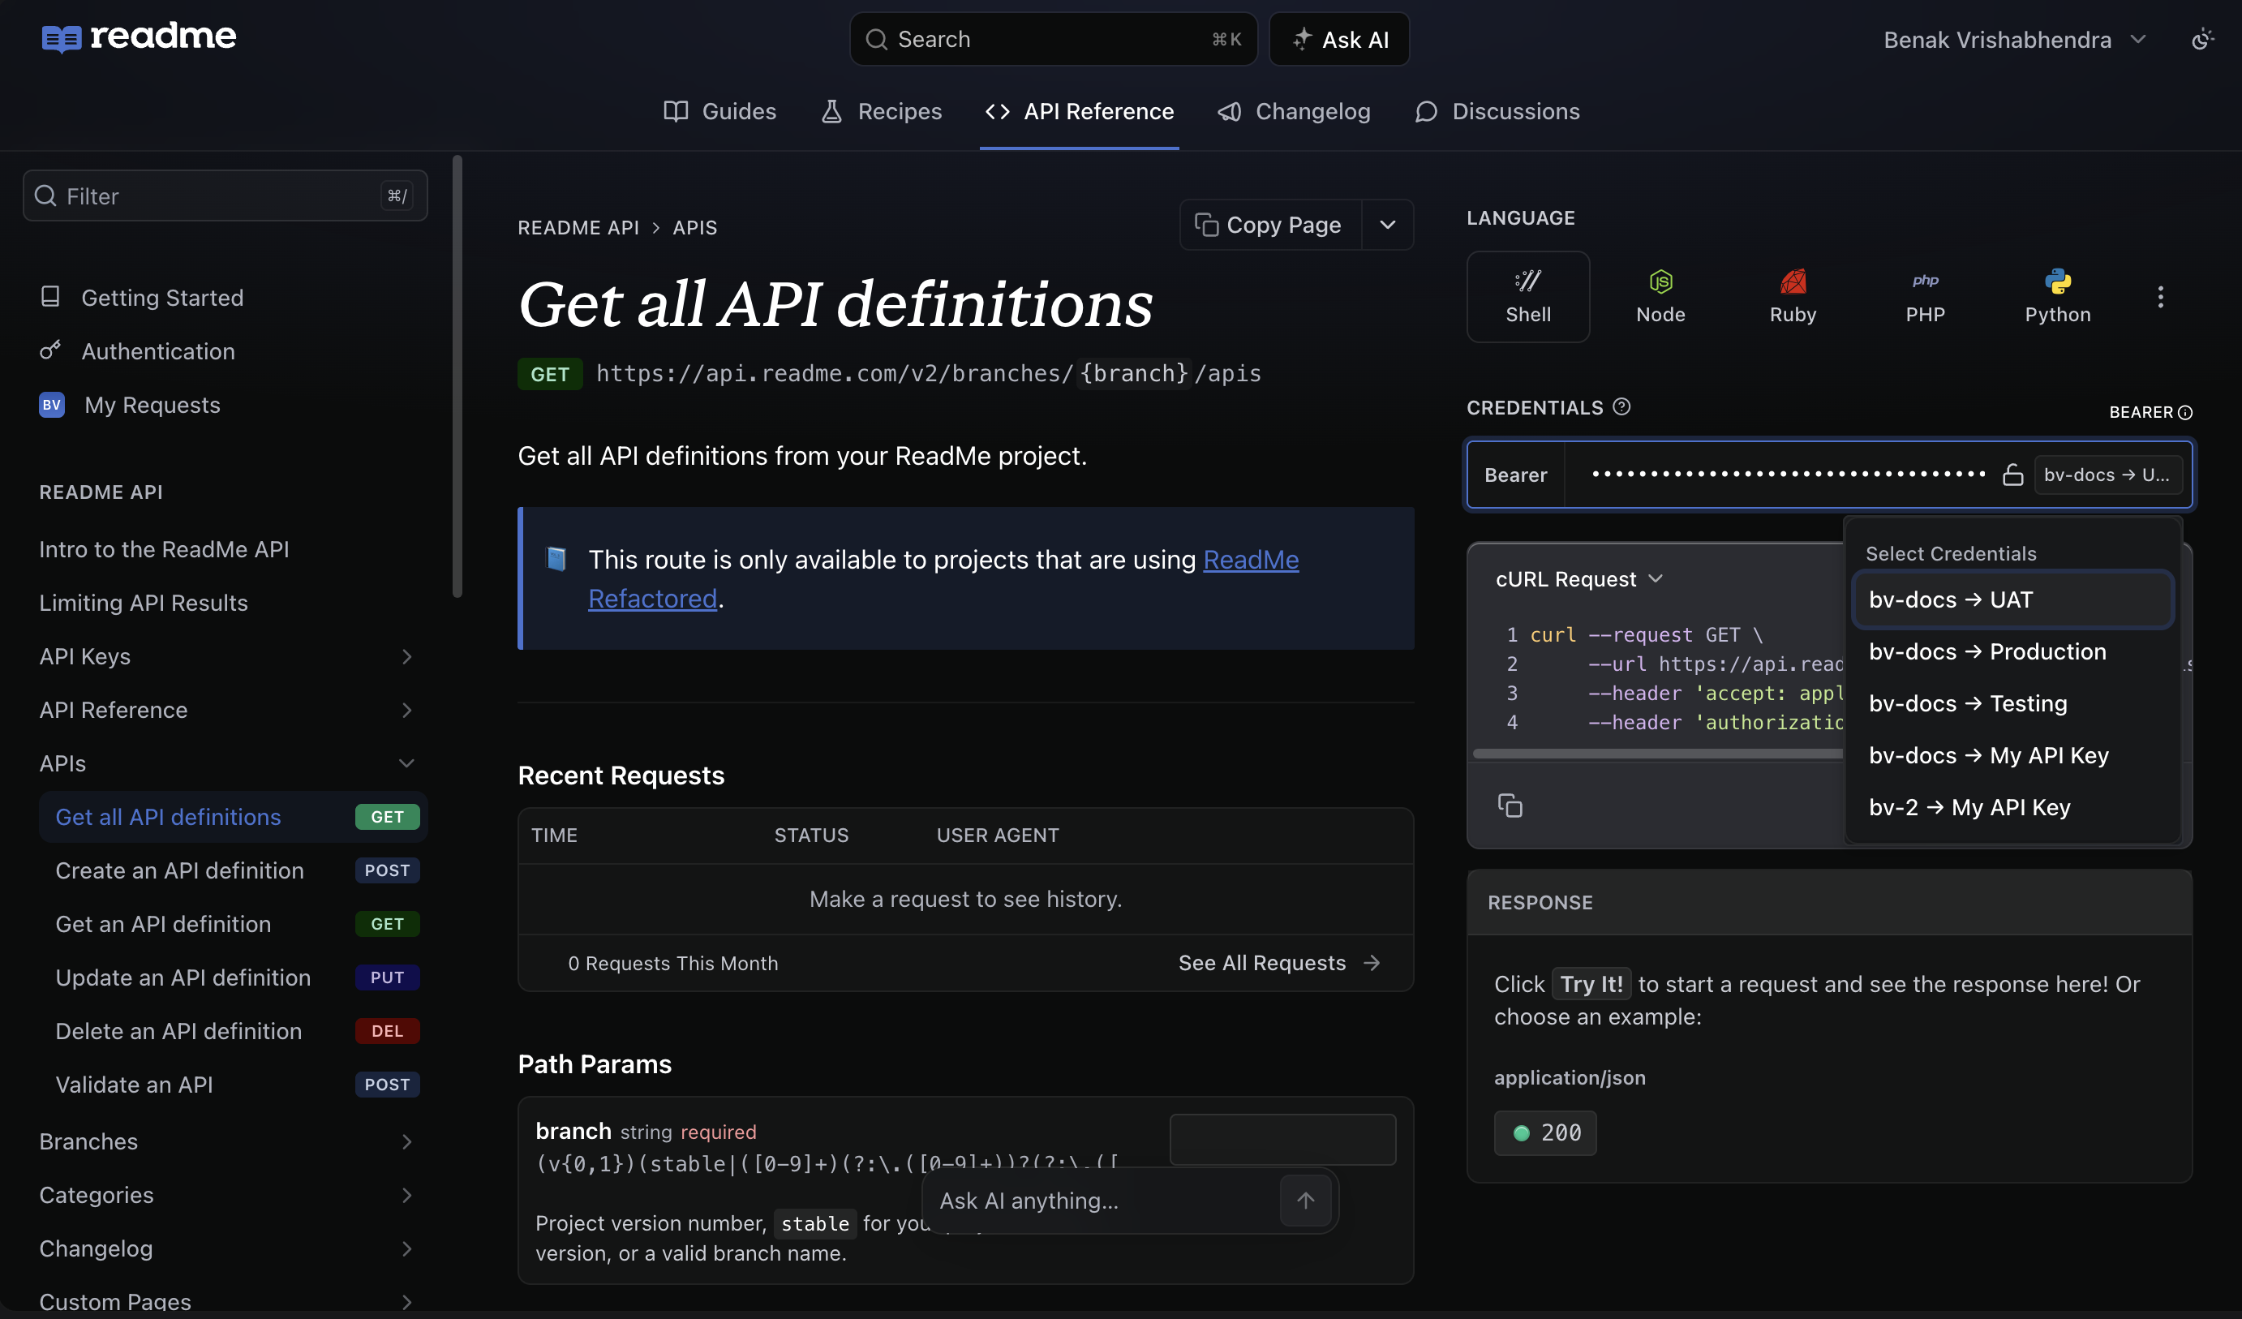Select the PHP language icon
2242x1319 pixels.
(x=1924, y=296)
